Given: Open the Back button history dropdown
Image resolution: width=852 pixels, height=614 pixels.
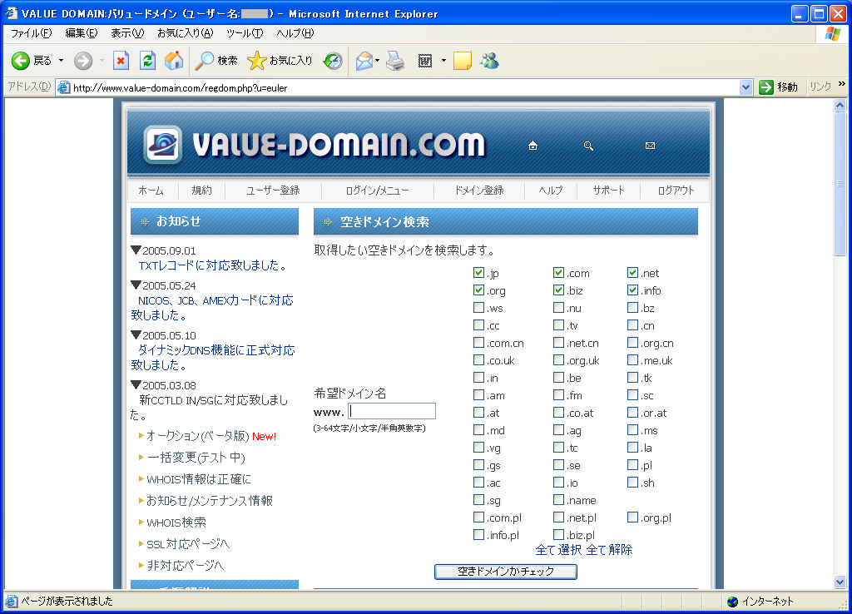Looking at the screenshot, I should click(x=62, y=61).
